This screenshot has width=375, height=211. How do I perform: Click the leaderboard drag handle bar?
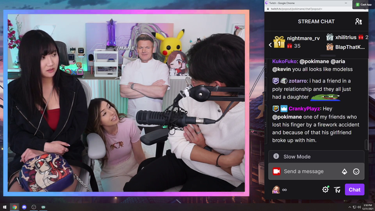[x=328, y=56]
